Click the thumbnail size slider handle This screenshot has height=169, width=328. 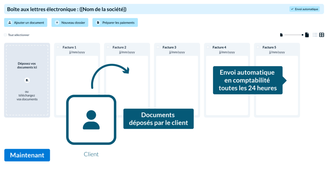point(302,35)
